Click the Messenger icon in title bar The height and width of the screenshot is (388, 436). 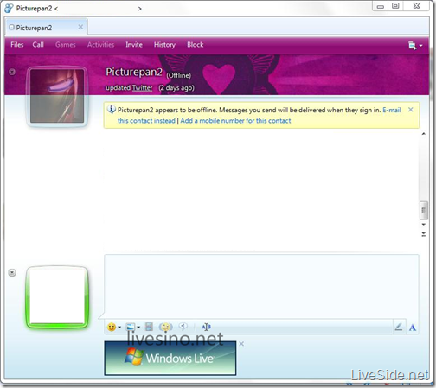(9, 8)
